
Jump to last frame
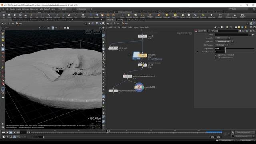click(18, 132)
